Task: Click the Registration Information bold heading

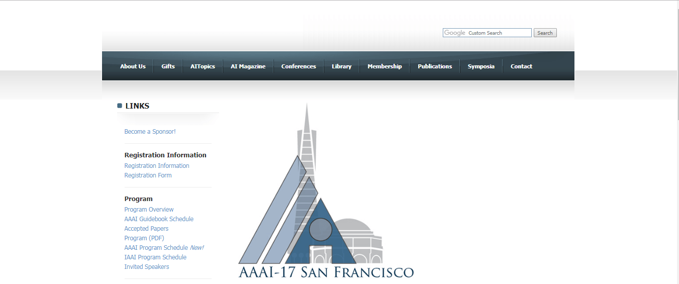Action: 165,155
